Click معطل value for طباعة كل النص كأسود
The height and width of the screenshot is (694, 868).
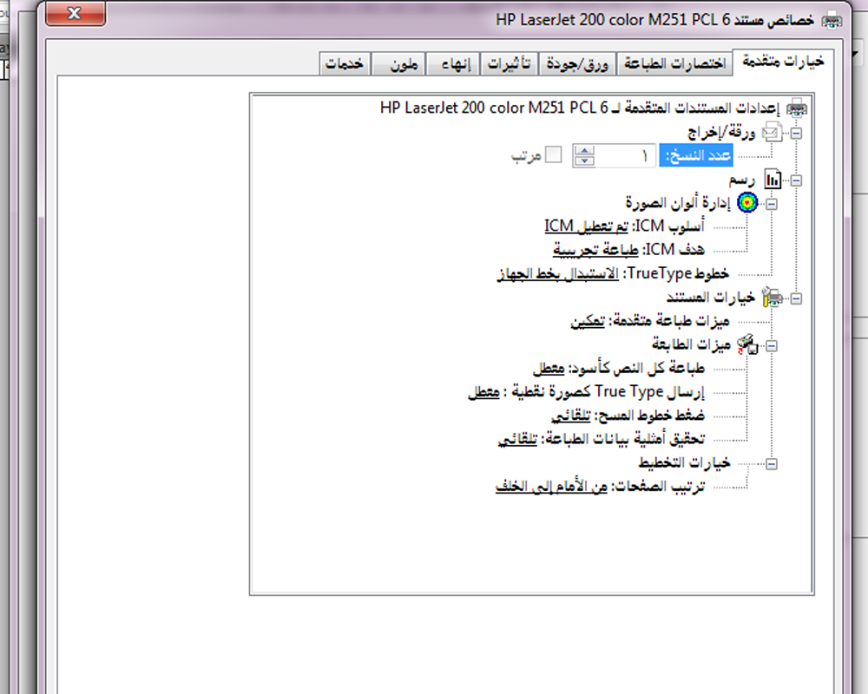pyautogui.click(x=549, y=368)
